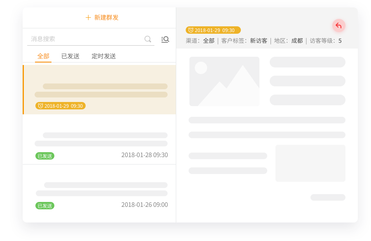
Task: Click the red recall arrow icon
Action: tap(338, 25)
